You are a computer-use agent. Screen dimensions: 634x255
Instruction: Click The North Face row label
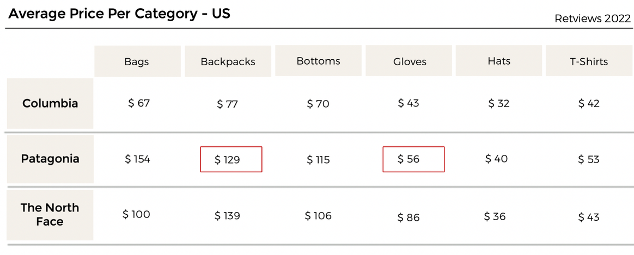[50, 215]
